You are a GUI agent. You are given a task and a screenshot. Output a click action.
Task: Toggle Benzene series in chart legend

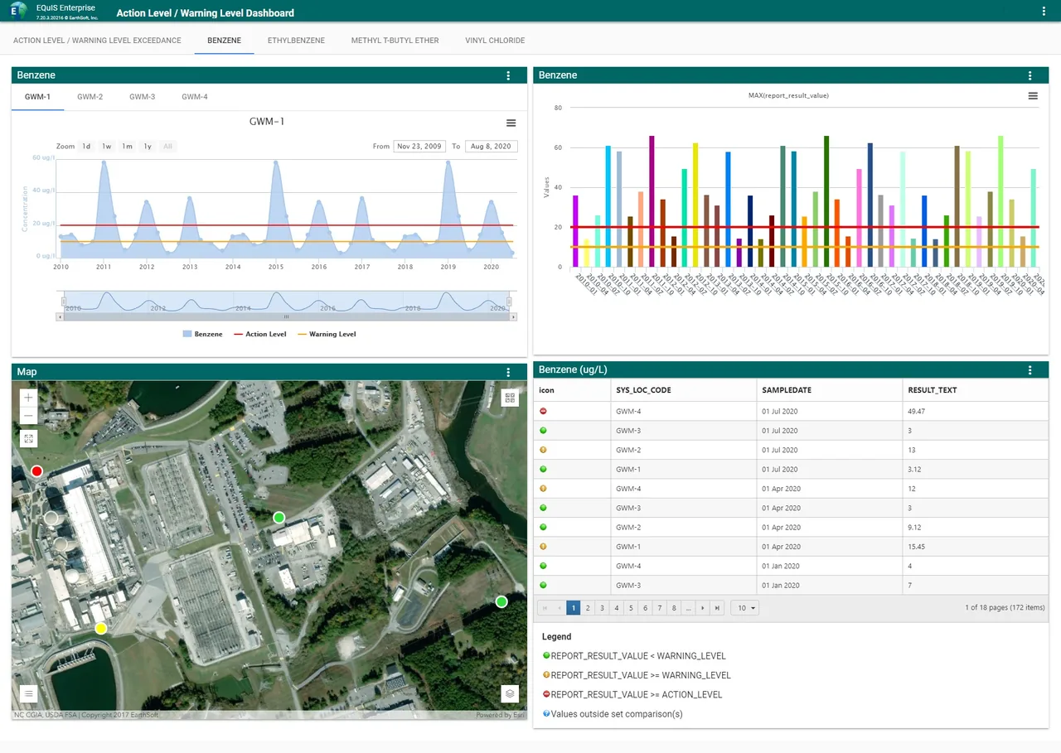[x=202, y=334]
